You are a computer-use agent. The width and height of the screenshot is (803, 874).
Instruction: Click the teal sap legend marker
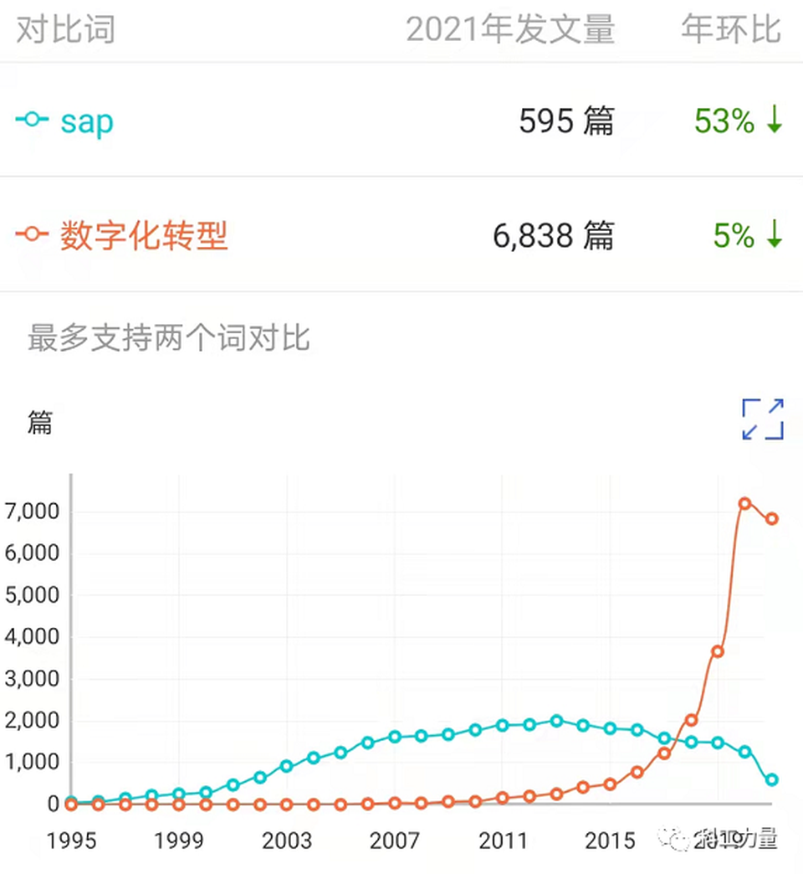pyautogui.click(x=33, y=121)
